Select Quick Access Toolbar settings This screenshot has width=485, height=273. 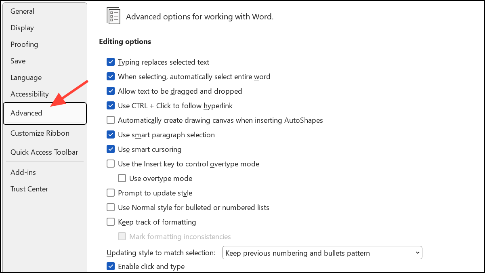click(x=44, y=152)
